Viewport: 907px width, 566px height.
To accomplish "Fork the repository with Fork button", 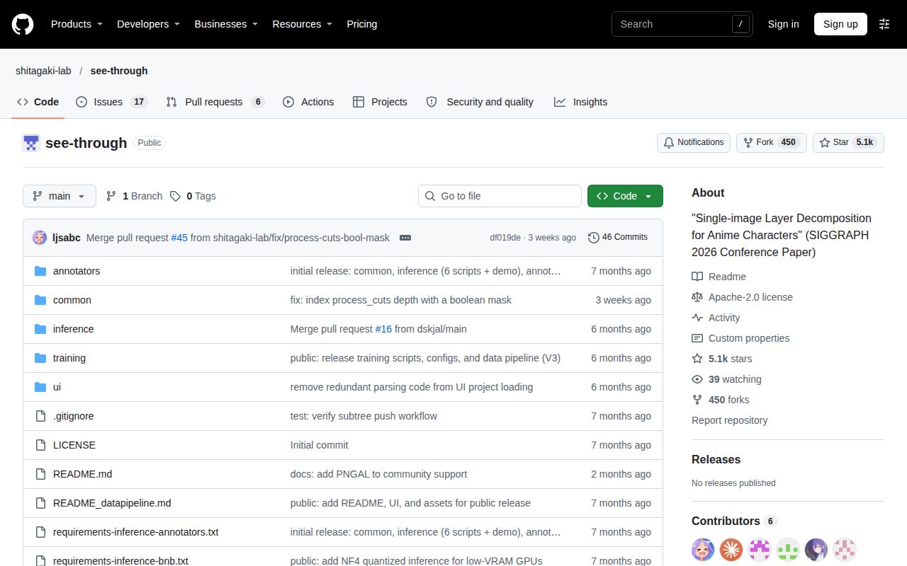I will coord(772,142).
